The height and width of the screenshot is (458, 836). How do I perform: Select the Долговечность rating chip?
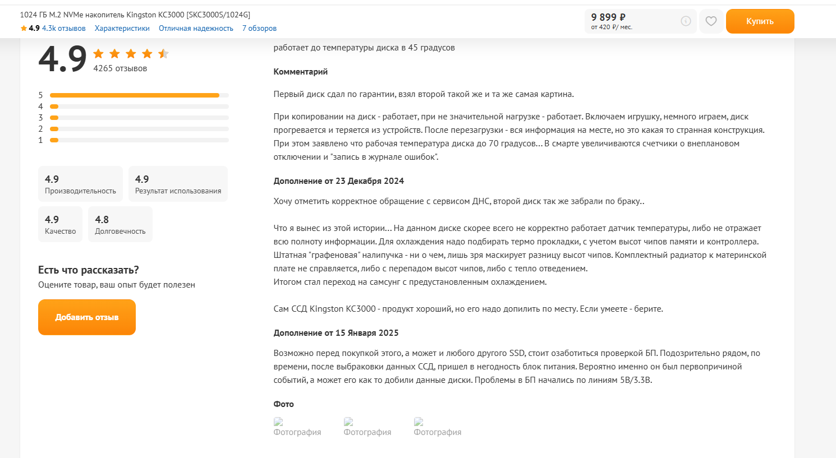tap(120, 224)
